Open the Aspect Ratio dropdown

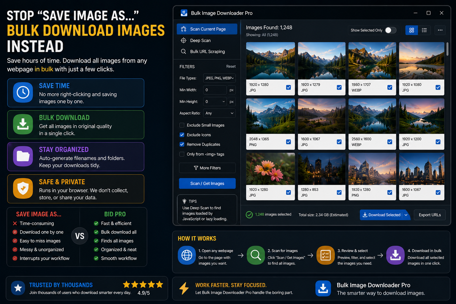219,113
